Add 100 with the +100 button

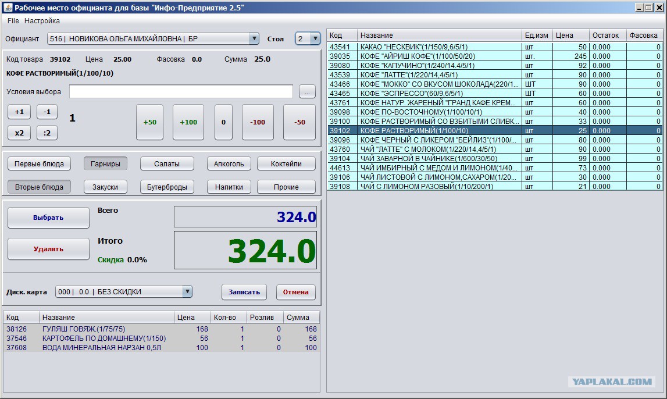click(188, 122)
